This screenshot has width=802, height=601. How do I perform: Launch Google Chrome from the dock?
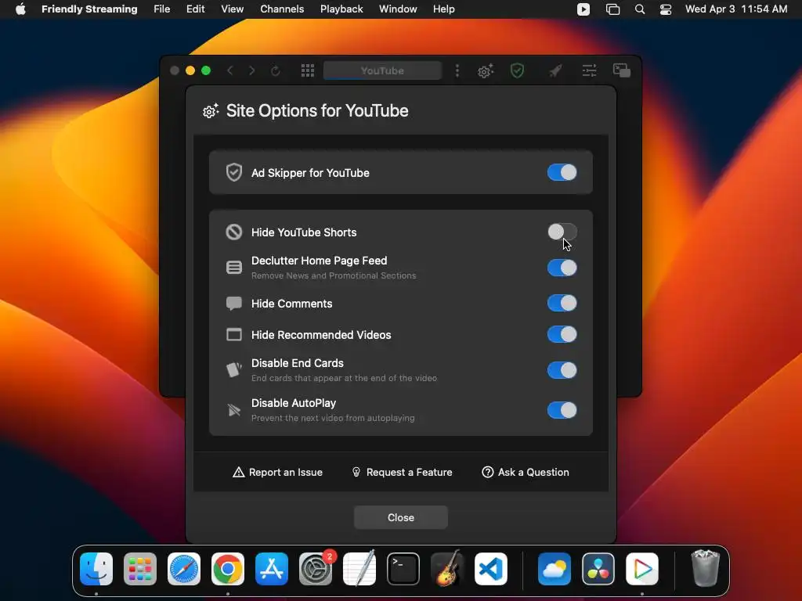tap(228, 569)
